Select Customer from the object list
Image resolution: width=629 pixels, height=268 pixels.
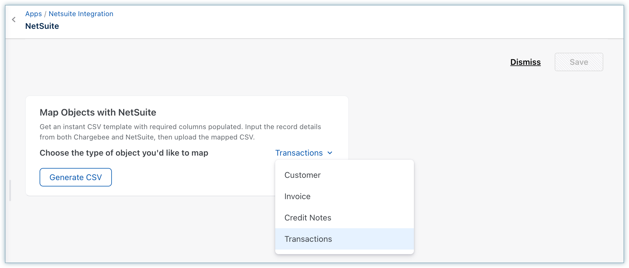tap(302, 175)
